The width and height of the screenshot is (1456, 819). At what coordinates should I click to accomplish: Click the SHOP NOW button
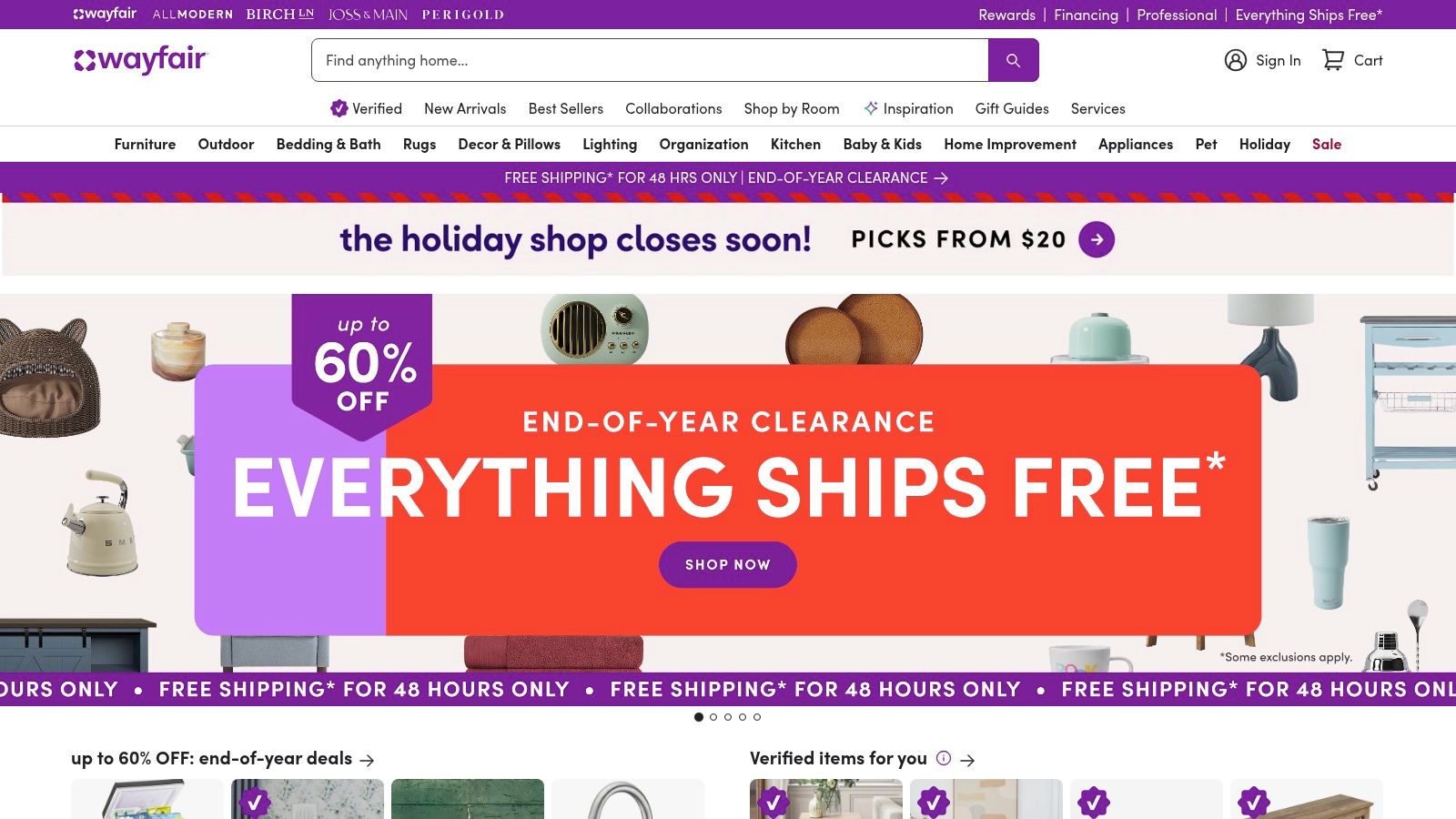coord(727,564)
